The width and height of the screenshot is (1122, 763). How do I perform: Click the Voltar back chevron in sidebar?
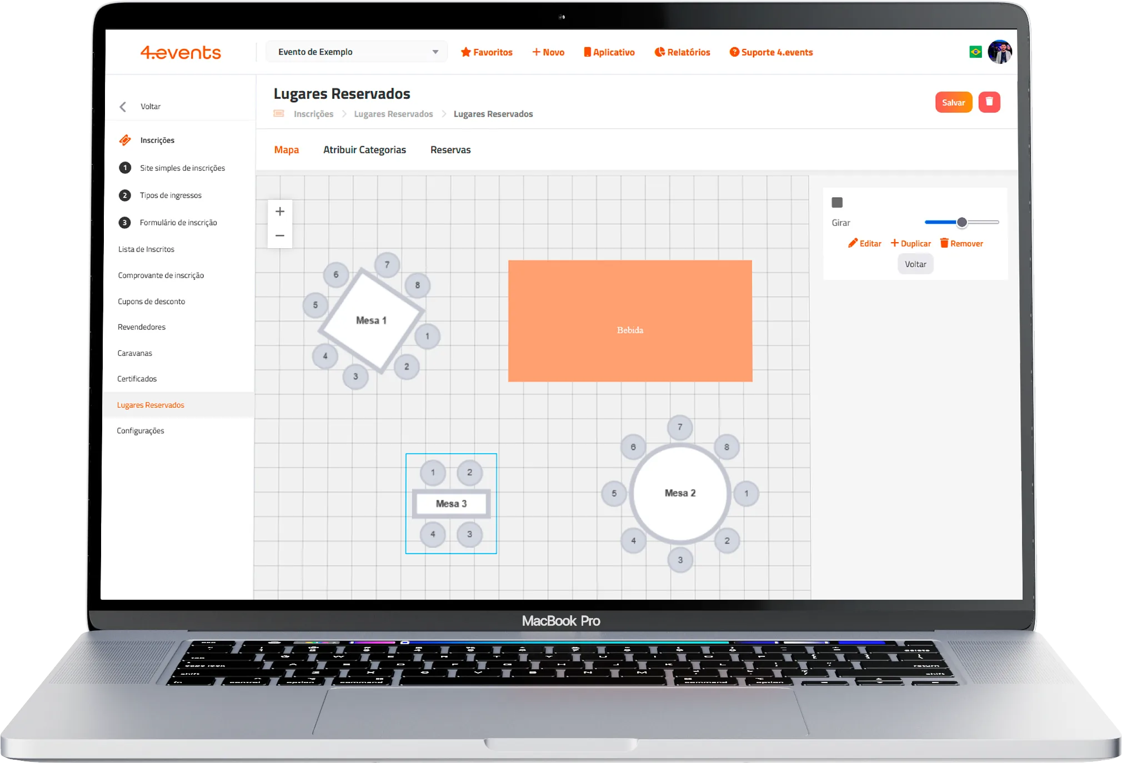pos(123,107)
